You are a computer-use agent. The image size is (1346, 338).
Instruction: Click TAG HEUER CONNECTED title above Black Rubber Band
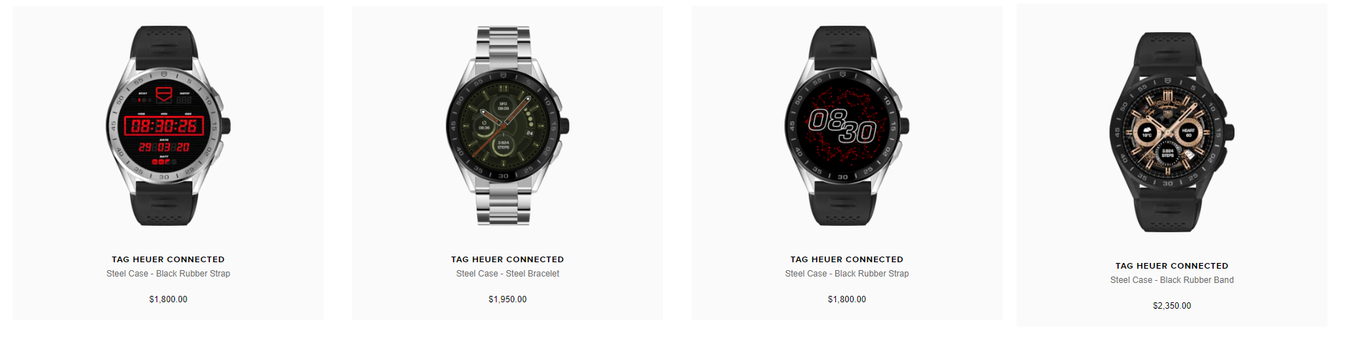(1172, 266)
